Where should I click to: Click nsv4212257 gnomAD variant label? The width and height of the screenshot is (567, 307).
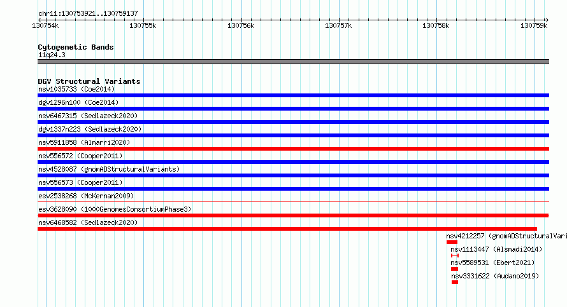click(506, 236)
